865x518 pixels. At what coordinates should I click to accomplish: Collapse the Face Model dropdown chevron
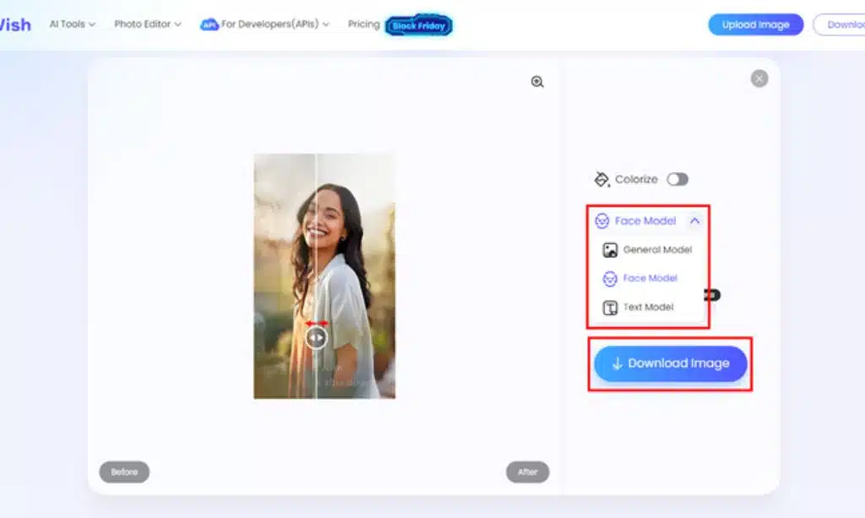coord(696,220)
